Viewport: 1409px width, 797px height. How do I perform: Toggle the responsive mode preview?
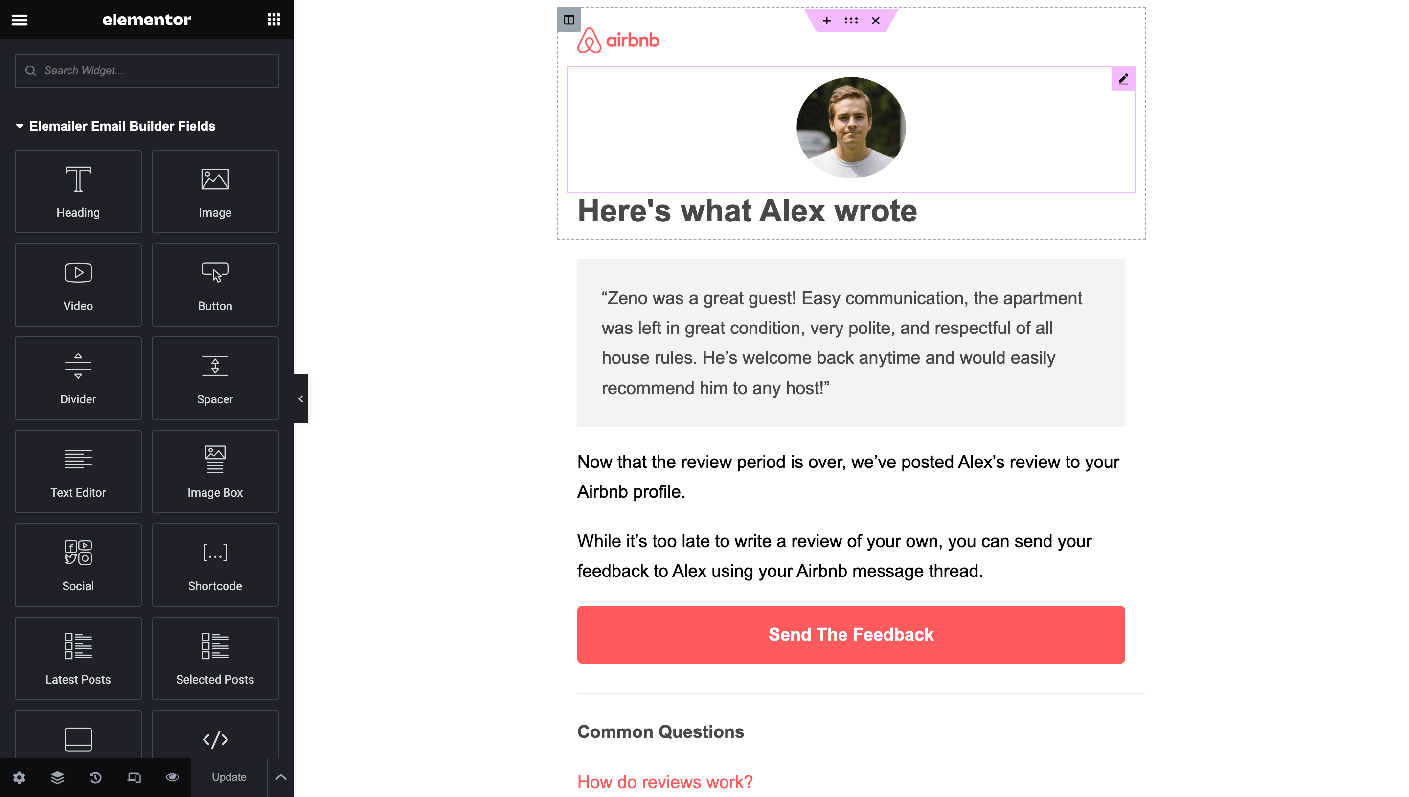tap(135, 776)
